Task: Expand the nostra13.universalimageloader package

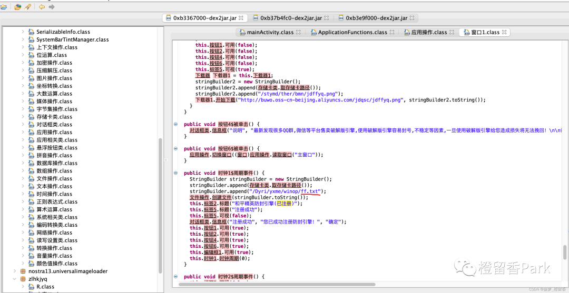Action: (15, 271)
